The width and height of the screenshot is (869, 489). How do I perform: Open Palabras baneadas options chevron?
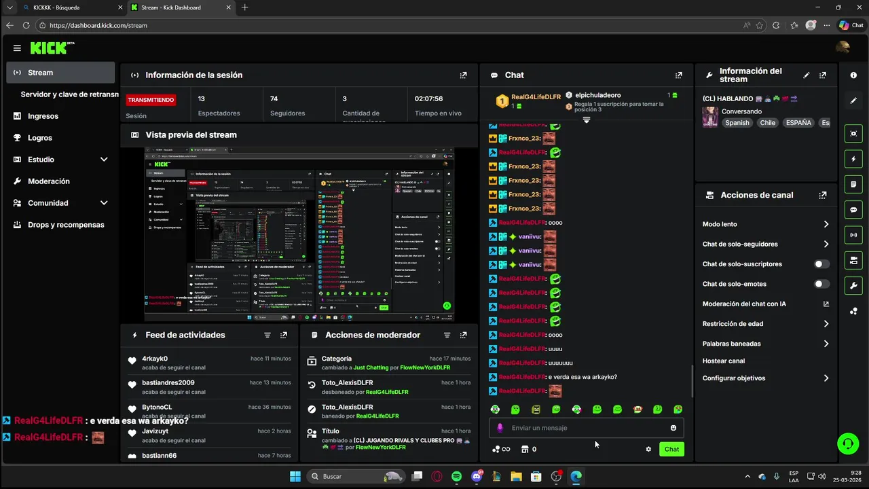click(x=826, y=344)
